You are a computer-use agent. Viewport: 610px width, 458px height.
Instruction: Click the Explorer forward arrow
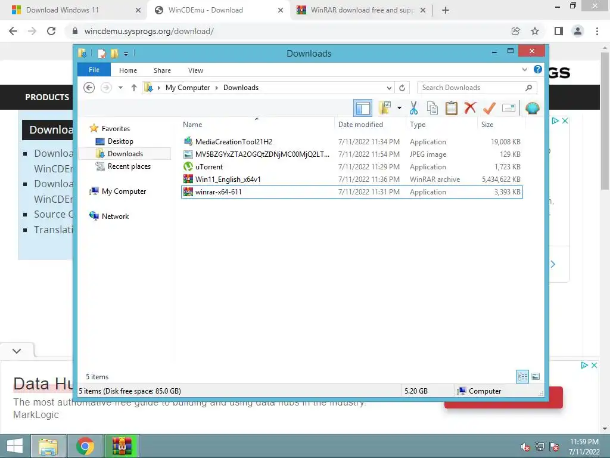106,88
